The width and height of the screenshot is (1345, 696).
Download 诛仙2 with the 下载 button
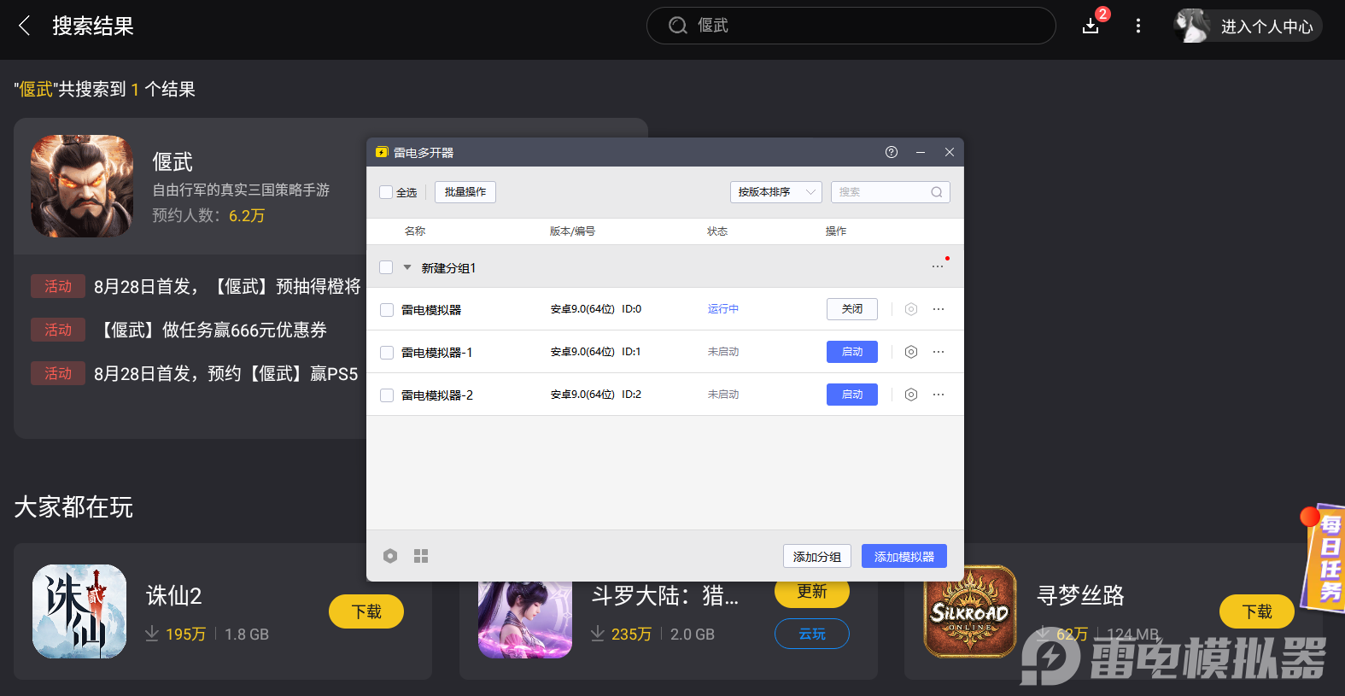point(366,611)
